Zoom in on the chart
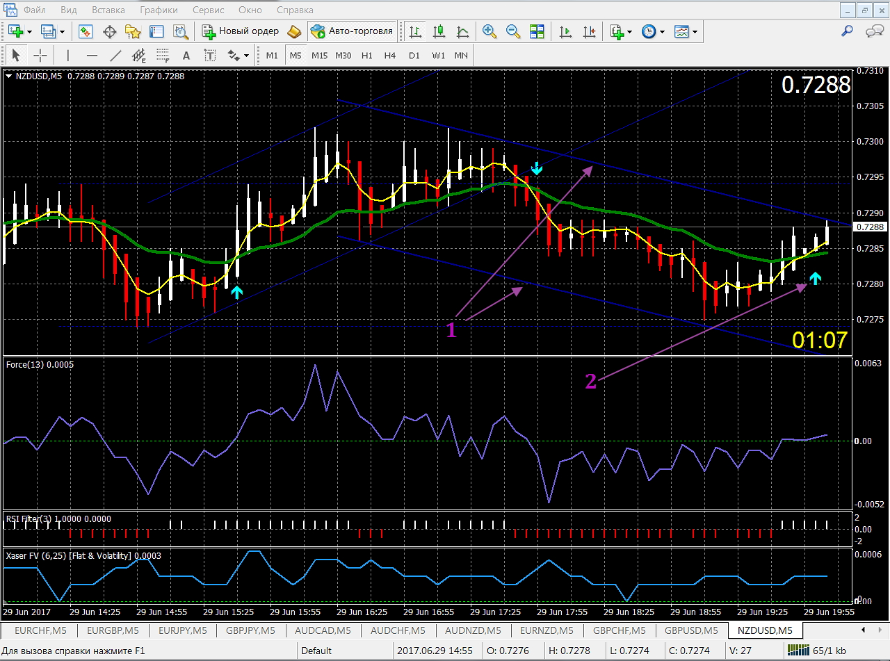Screen dimensions: 890x661 coord(489,31)
